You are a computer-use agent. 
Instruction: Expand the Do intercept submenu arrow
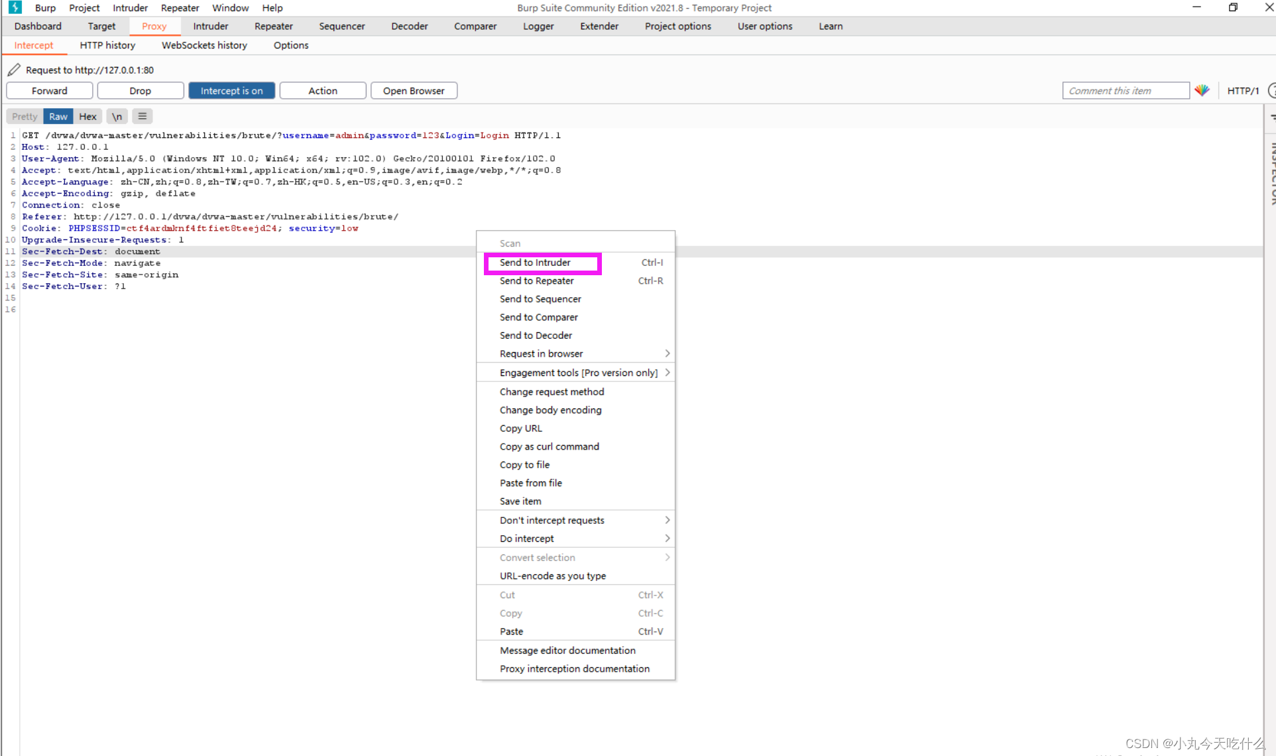(667, 538)
